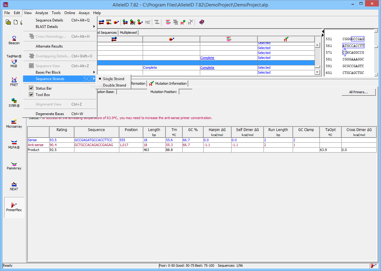Open the Analyze menu
Screen dimensions: 381x271
(42, 13)
